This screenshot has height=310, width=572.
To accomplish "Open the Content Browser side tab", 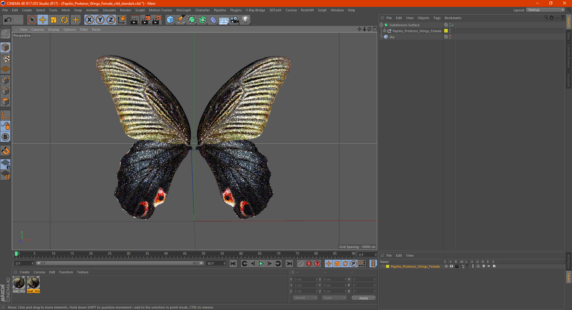I will pos(568,56).
